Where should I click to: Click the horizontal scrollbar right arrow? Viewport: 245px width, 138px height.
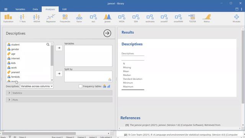108,133
